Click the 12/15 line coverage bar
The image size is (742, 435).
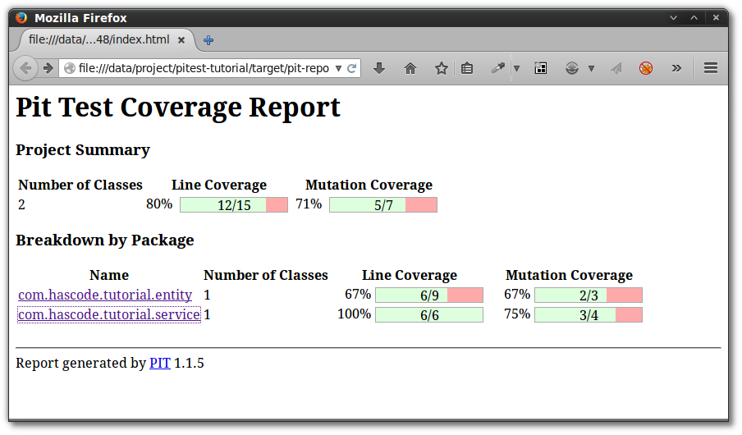[234, 205]
